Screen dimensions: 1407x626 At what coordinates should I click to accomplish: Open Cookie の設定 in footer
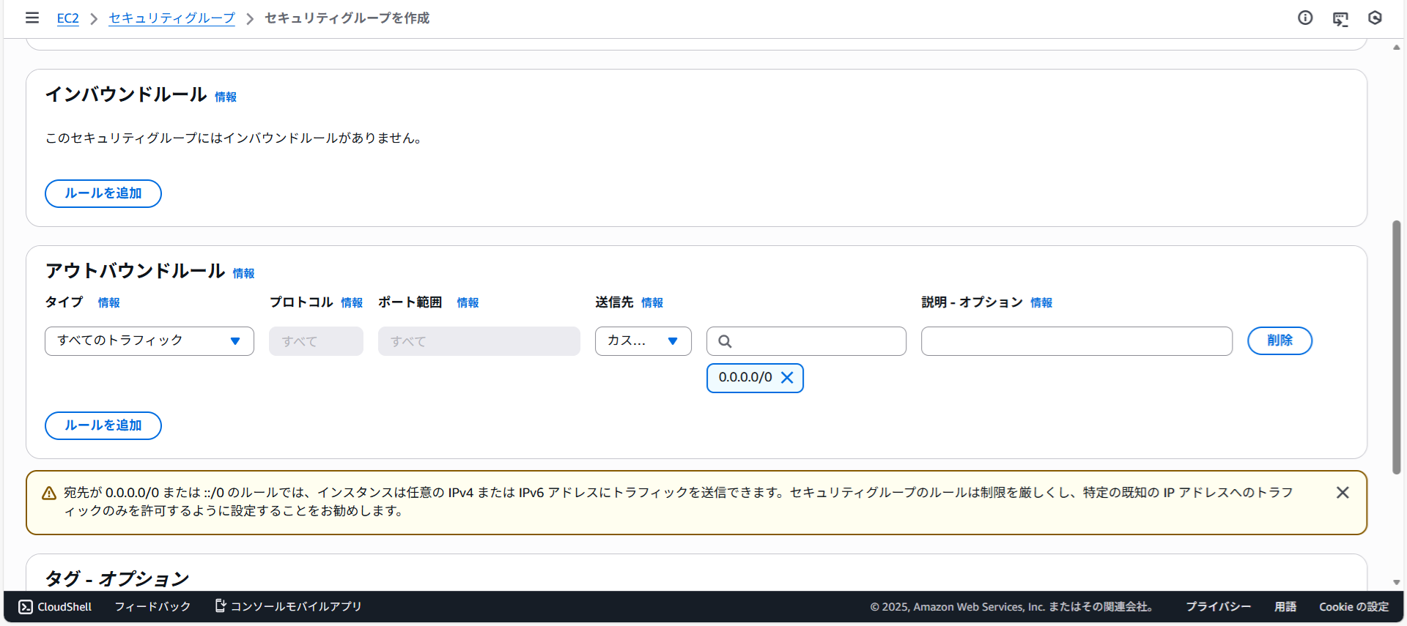1354,607
